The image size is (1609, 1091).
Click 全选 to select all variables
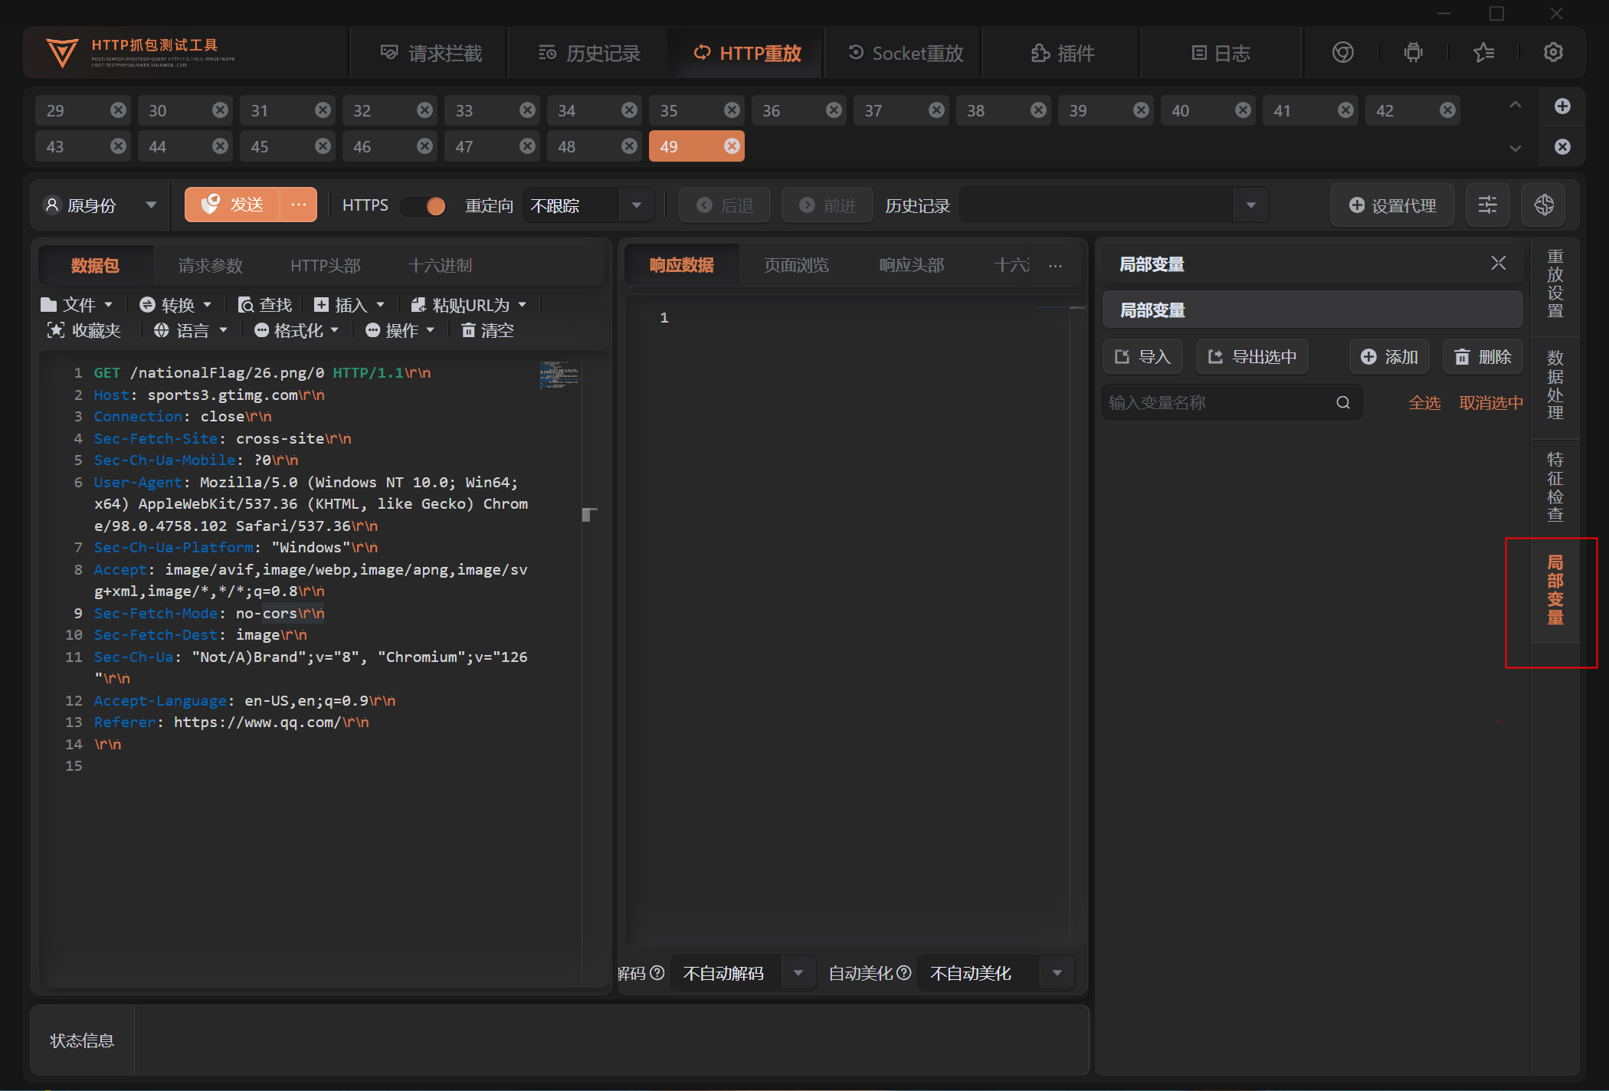[x=1424, y=403]
